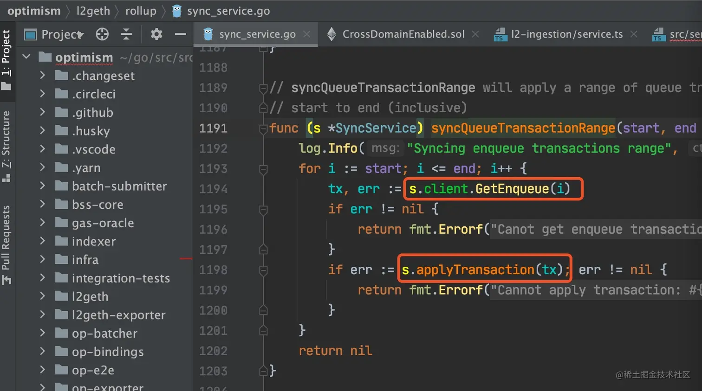Close the CrossDomainEnabled.sol tab
Image resolution: width=702 pixels, height=391 pixels.
click(x=475, y=34)
